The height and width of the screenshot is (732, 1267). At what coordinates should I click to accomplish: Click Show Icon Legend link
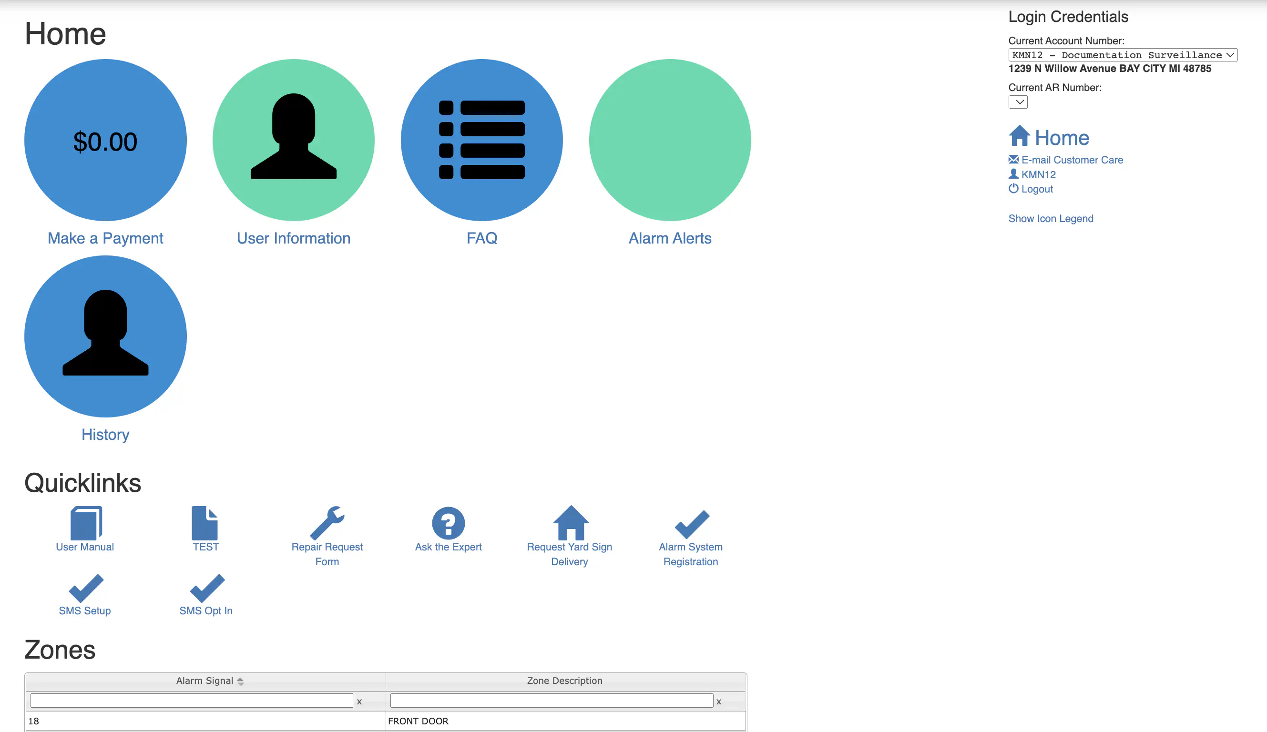point(1051,219)
